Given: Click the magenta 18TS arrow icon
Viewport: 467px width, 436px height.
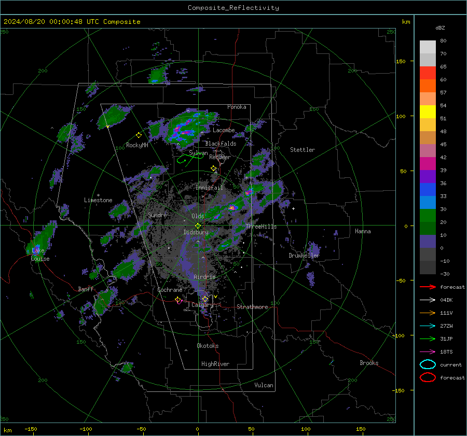Looking at the screenshot, I should click(428, 352).
